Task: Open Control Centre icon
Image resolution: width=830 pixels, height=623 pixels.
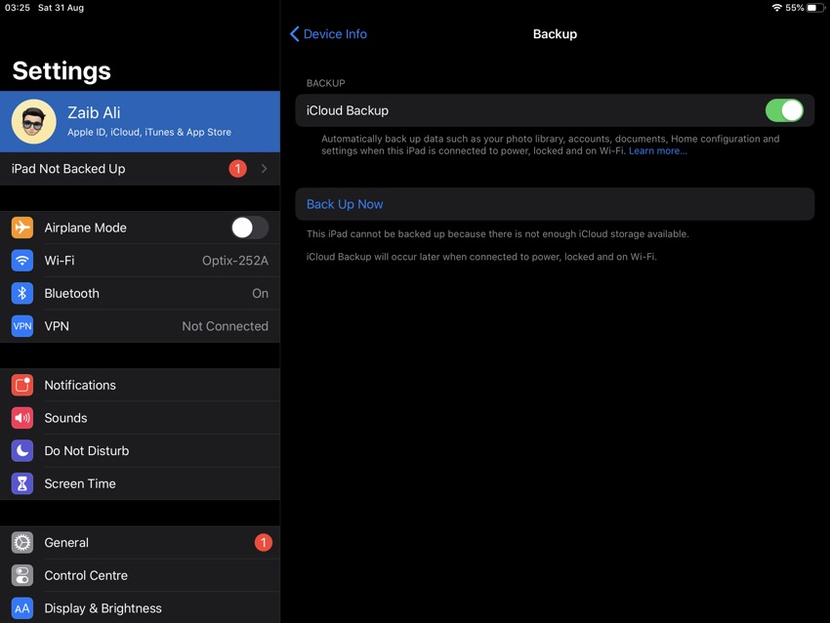Action: 22,575
